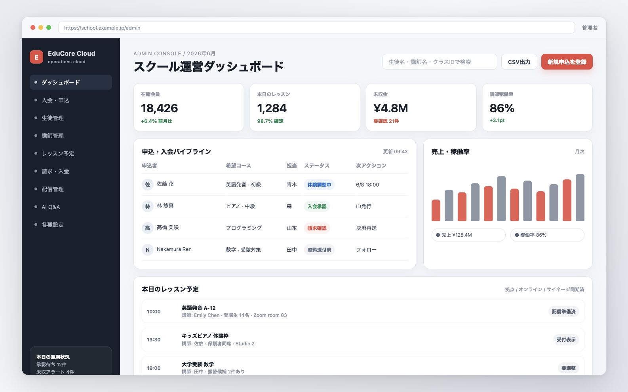Image resolution: width=628 pixels, height=392 pixels.
Task: Focus the 生徒名・講師名・クラスID search field
Action: [440, 62]
